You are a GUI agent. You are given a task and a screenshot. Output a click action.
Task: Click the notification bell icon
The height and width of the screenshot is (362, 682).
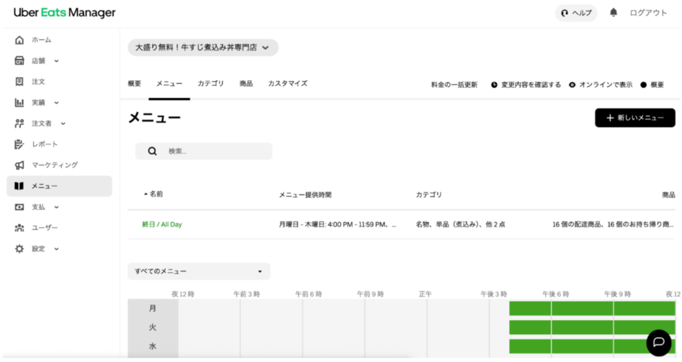[x=613, y=13]
